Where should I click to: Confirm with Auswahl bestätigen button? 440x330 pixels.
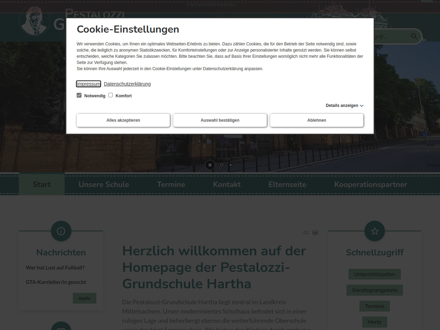point(220,120)
